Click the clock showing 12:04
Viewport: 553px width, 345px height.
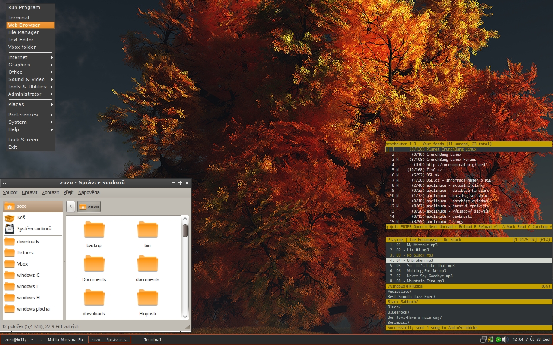(531, 340)
